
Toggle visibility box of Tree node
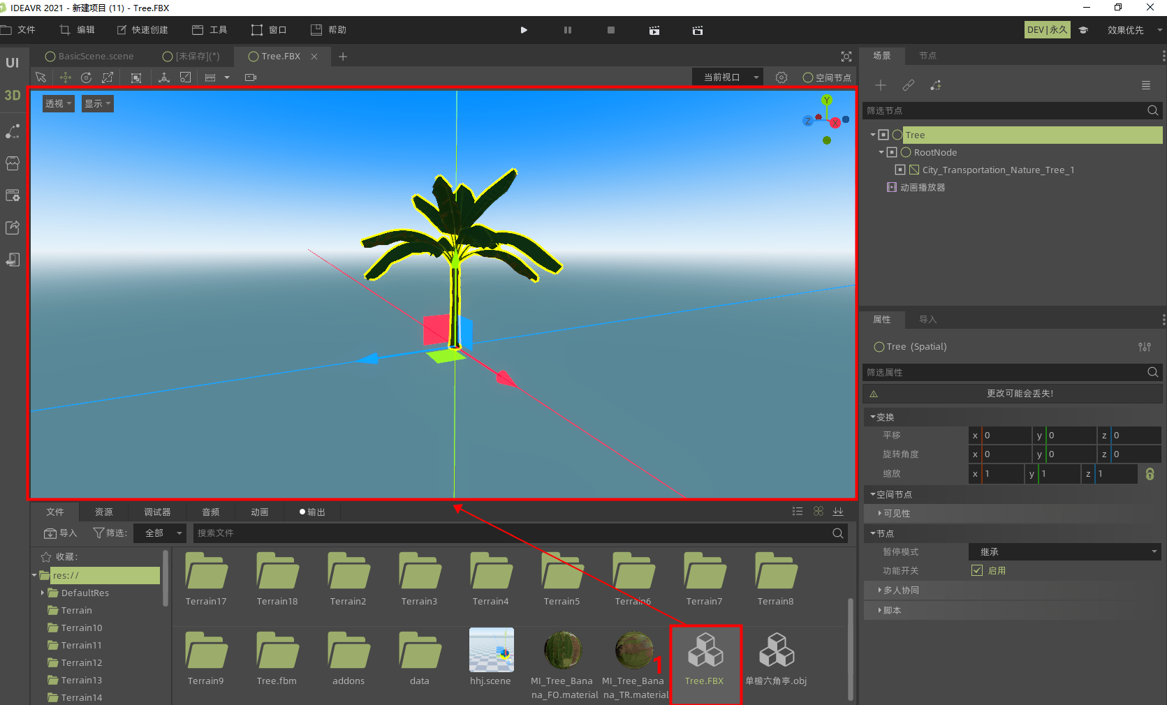tap(883, 135)
